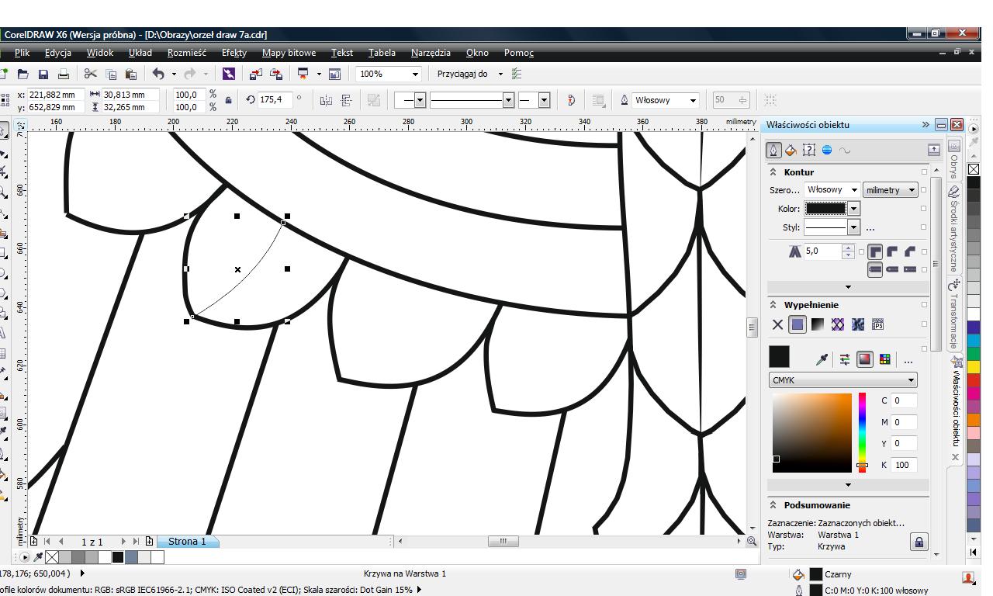This screenshot has width=993, height=596.
Task: Click inside the color picker gradient square
Action: [x=811, y=432]
